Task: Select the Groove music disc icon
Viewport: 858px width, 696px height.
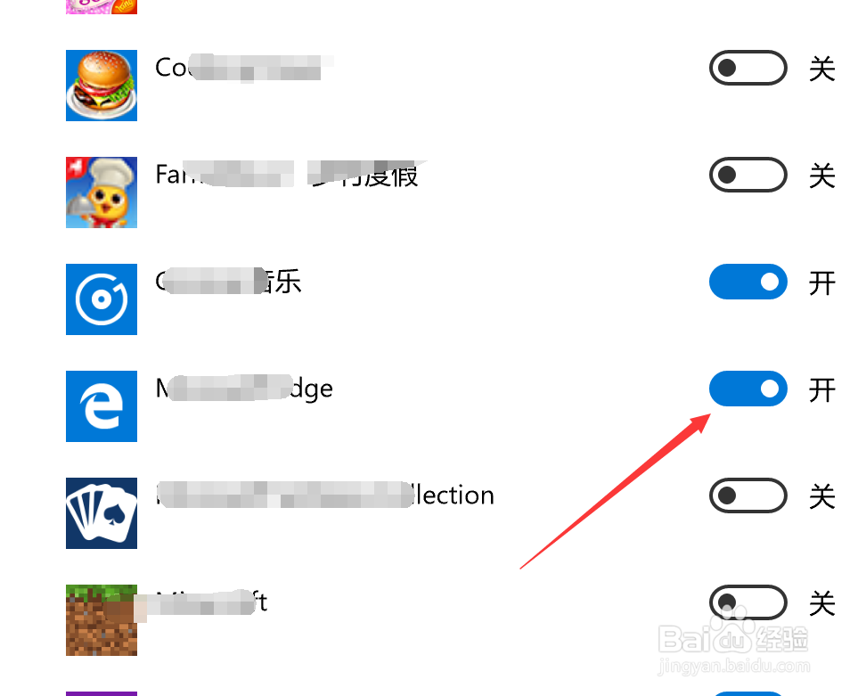Action: click(x=102, y=299)
